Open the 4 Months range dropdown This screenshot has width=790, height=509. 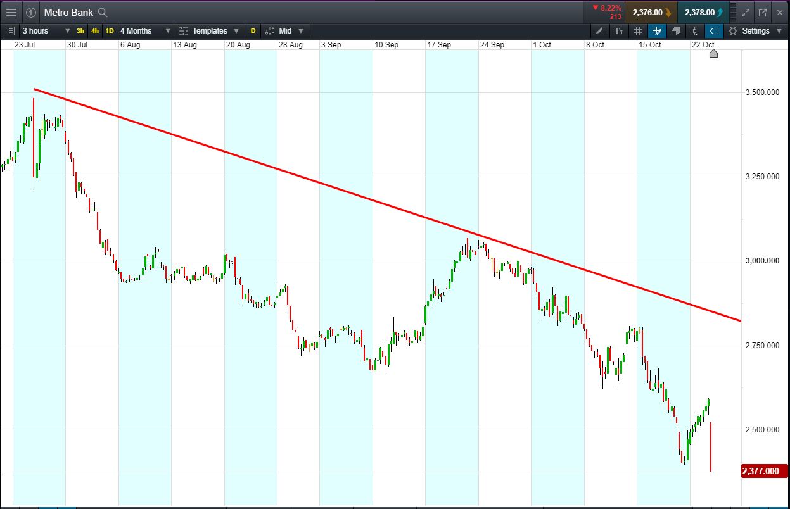[x=145, y=30]
